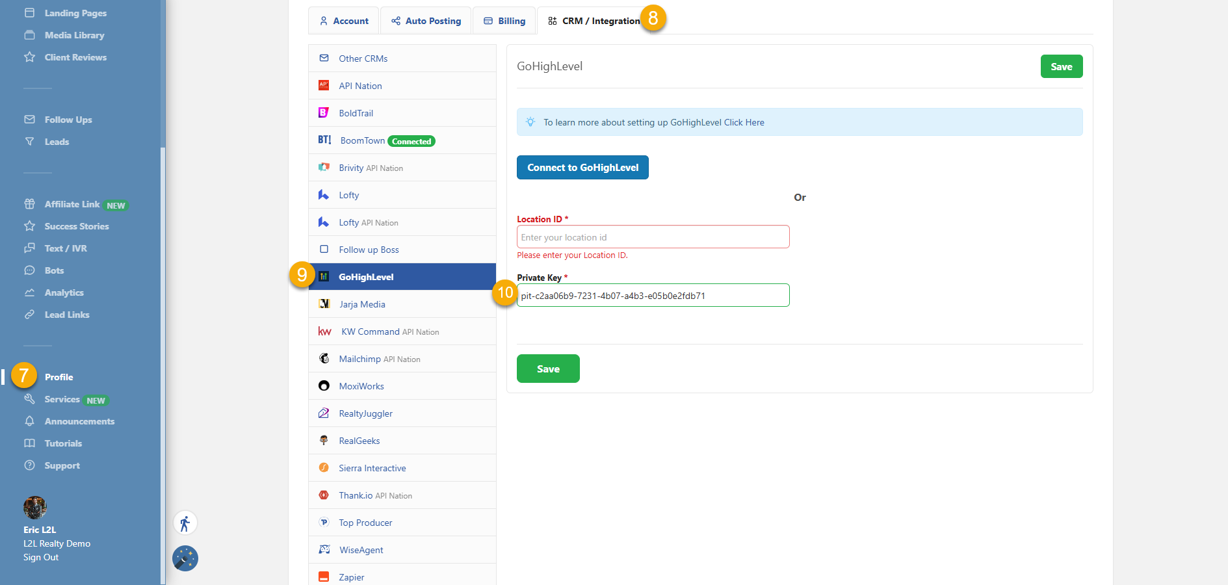
Task: Open Media Library in sidebar
Action: point(74,35)
